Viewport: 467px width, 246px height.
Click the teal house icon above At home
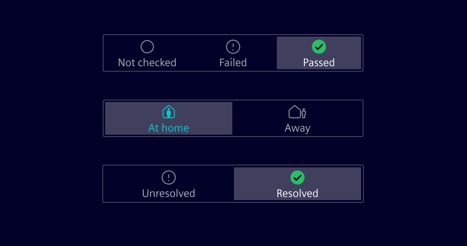click(168, 112)
